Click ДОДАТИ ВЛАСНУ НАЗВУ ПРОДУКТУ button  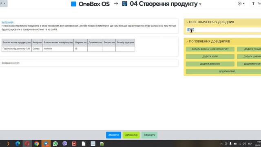click(x=210, y=49)
